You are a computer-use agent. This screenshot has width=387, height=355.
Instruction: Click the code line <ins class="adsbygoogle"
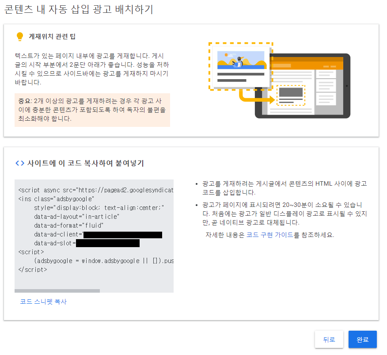pyautogui.click(x=56, y=199)
